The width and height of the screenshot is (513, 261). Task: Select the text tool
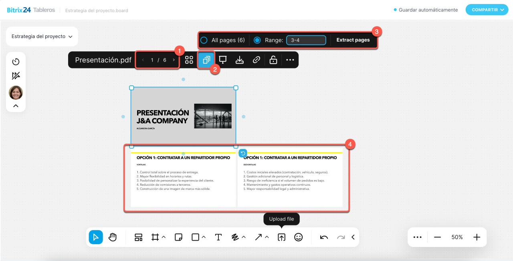coord(218,237)
